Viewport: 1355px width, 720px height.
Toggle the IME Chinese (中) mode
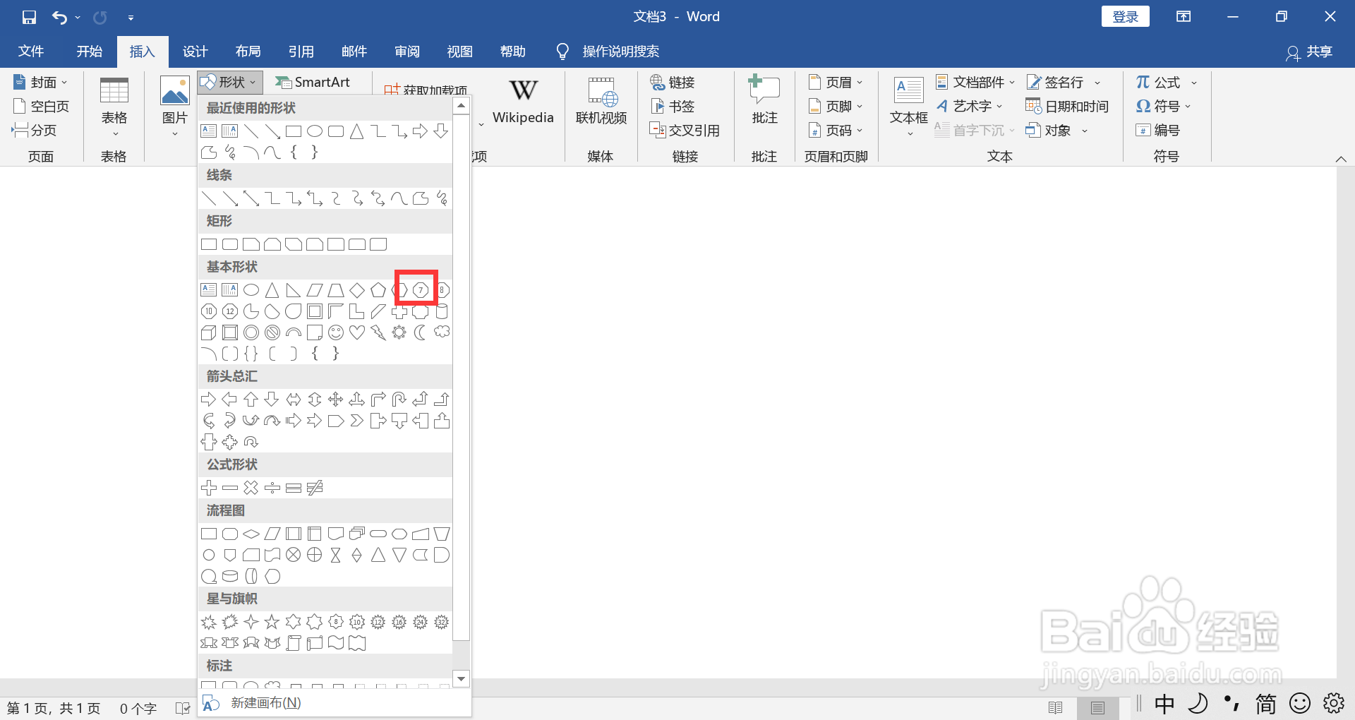pos(1164,704)
